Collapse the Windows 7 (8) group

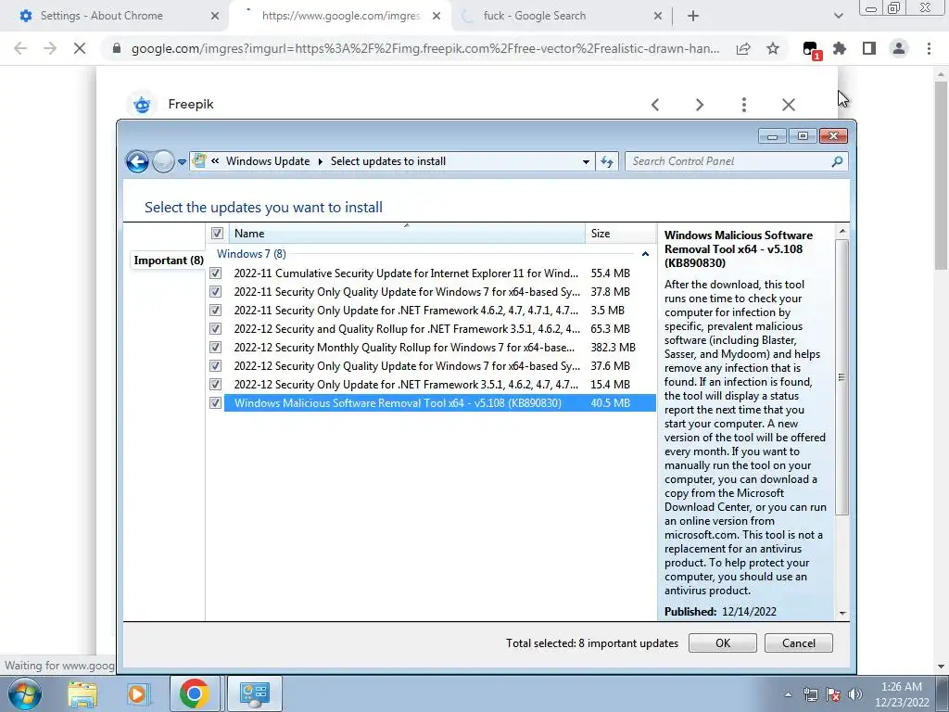point(645,254)
